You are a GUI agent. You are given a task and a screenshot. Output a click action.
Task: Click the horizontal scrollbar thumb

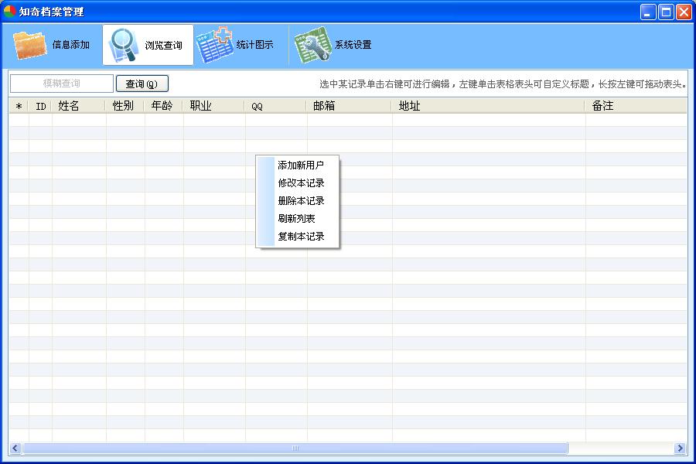[295, 448]
